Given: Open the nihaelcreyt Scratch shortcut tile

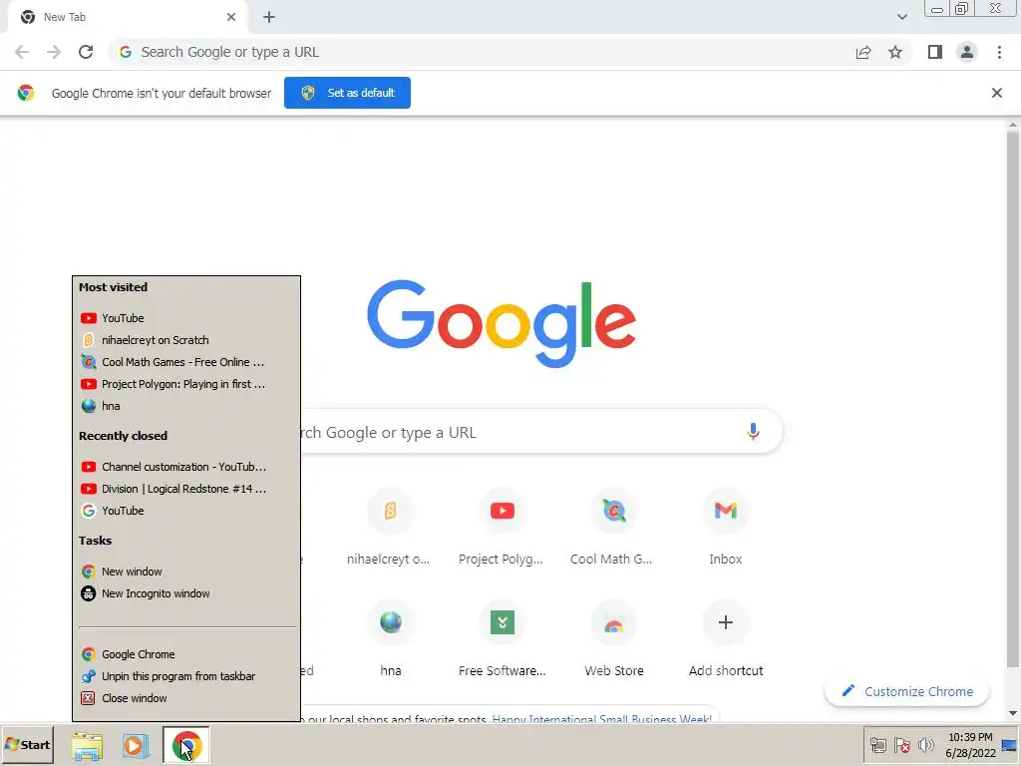Looking at the screenshot, I should [390, 528].
